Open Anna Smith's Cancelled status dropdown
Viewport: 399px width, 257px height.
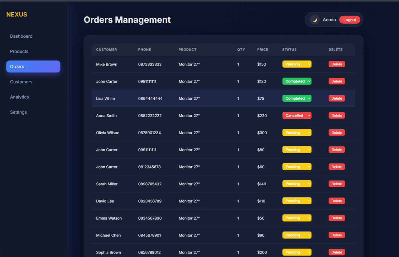[x=297, y=116]
